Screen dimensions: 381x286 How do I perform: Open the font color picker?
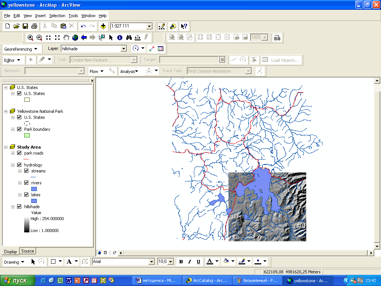coord(217,261)
